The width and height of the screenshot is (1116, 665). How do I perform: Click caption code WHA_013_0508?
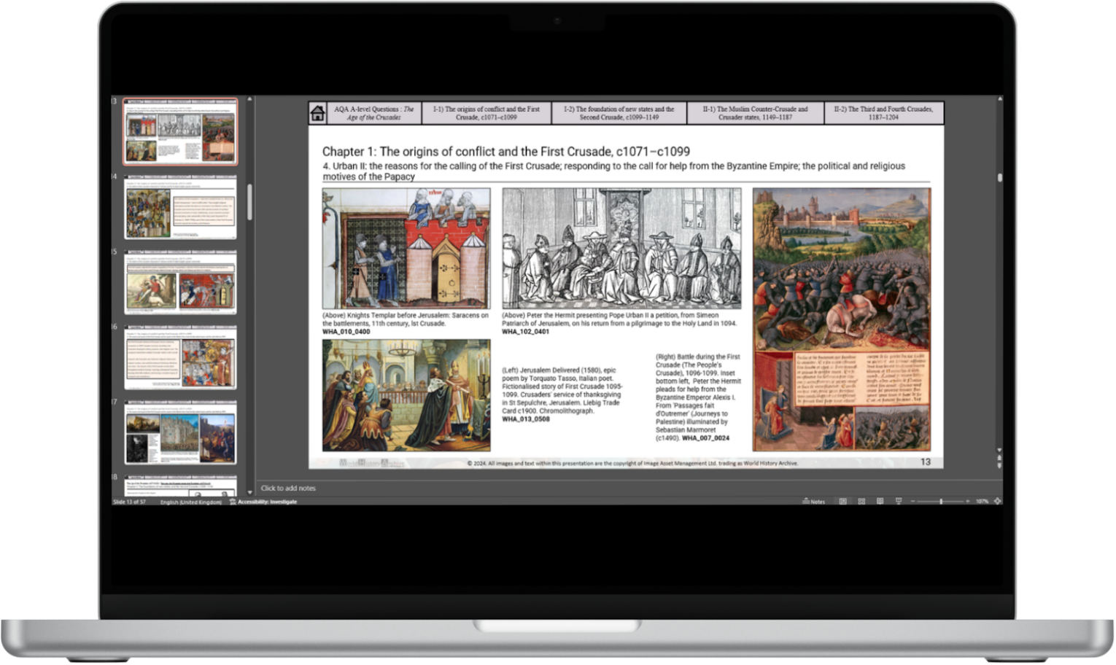(525, 419)
